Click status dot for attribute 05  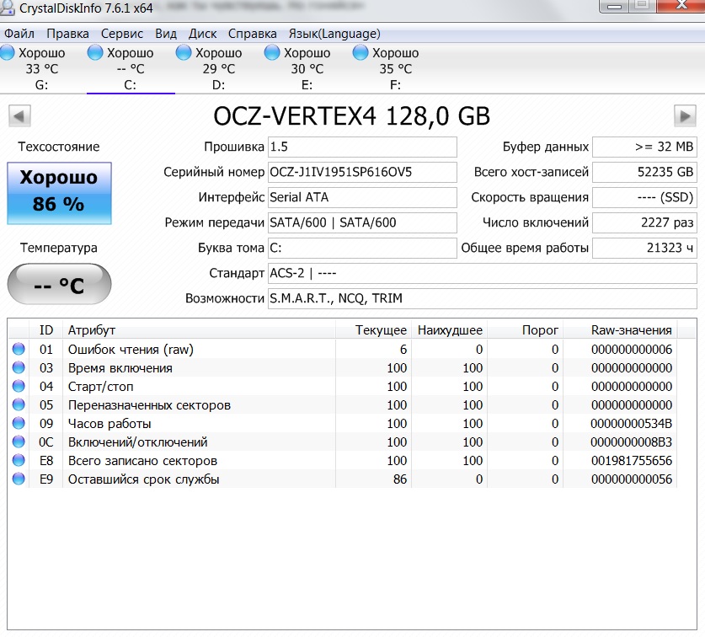tap(19, 404)
